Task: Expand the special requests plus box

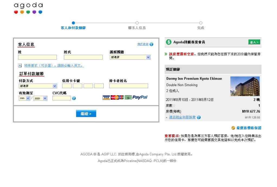Action: (20, 65)
